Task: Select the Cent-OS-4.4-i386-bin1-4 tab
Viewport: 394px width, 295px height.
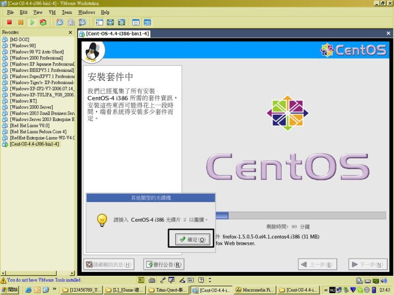Action: coord(114,33)
